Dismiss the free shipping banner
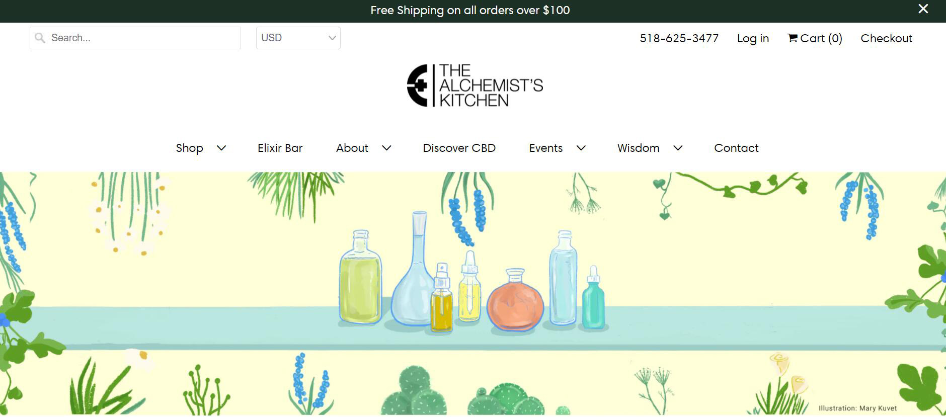 click(x=923, y=9)
